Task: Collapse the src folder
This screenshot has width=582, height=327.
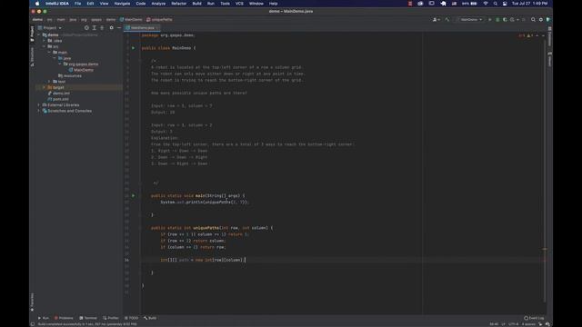Action: pos(45,46)
